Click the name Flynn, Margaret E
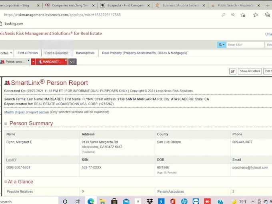 click(x=19, y=142)
